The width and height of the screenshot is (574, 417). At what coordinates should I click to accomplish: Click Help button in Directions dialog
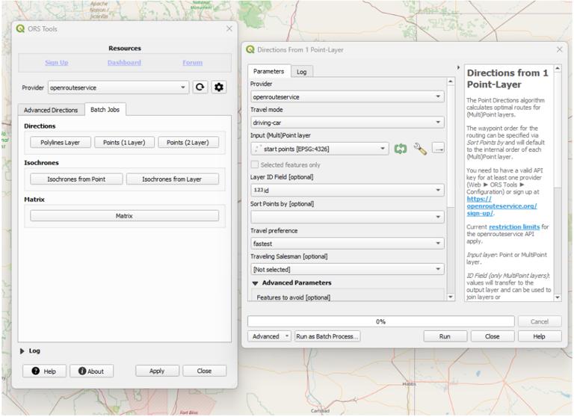[540, 336]
